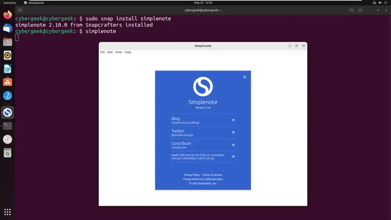Click the Simplenote window title bar text

(x=203, y=46)
